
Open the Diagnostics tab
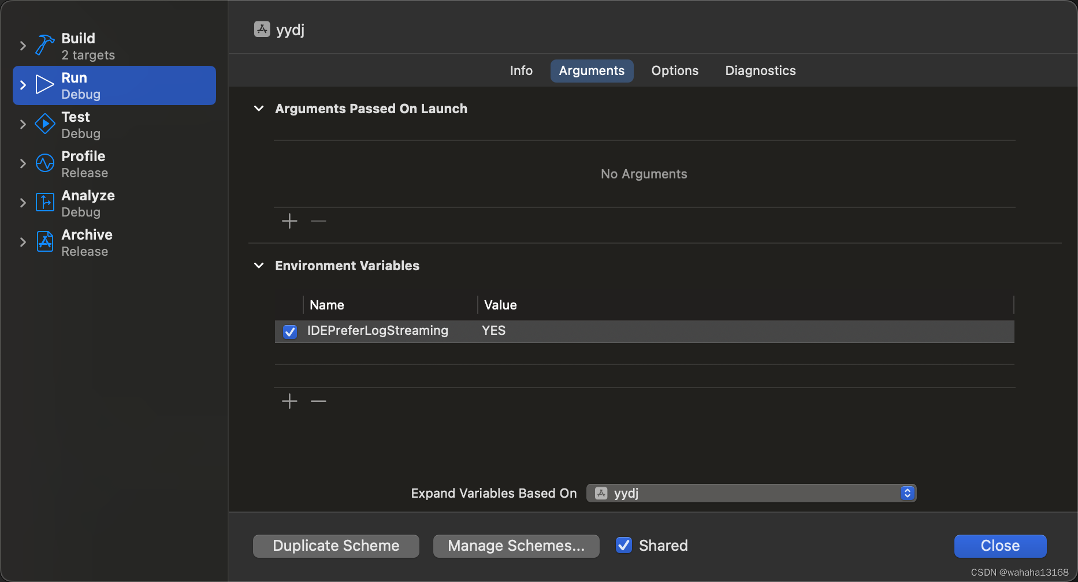[x=760, y=70]
